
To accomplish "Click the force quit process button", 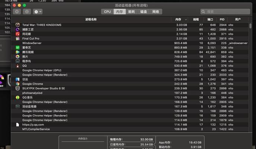I will (17, 12).
